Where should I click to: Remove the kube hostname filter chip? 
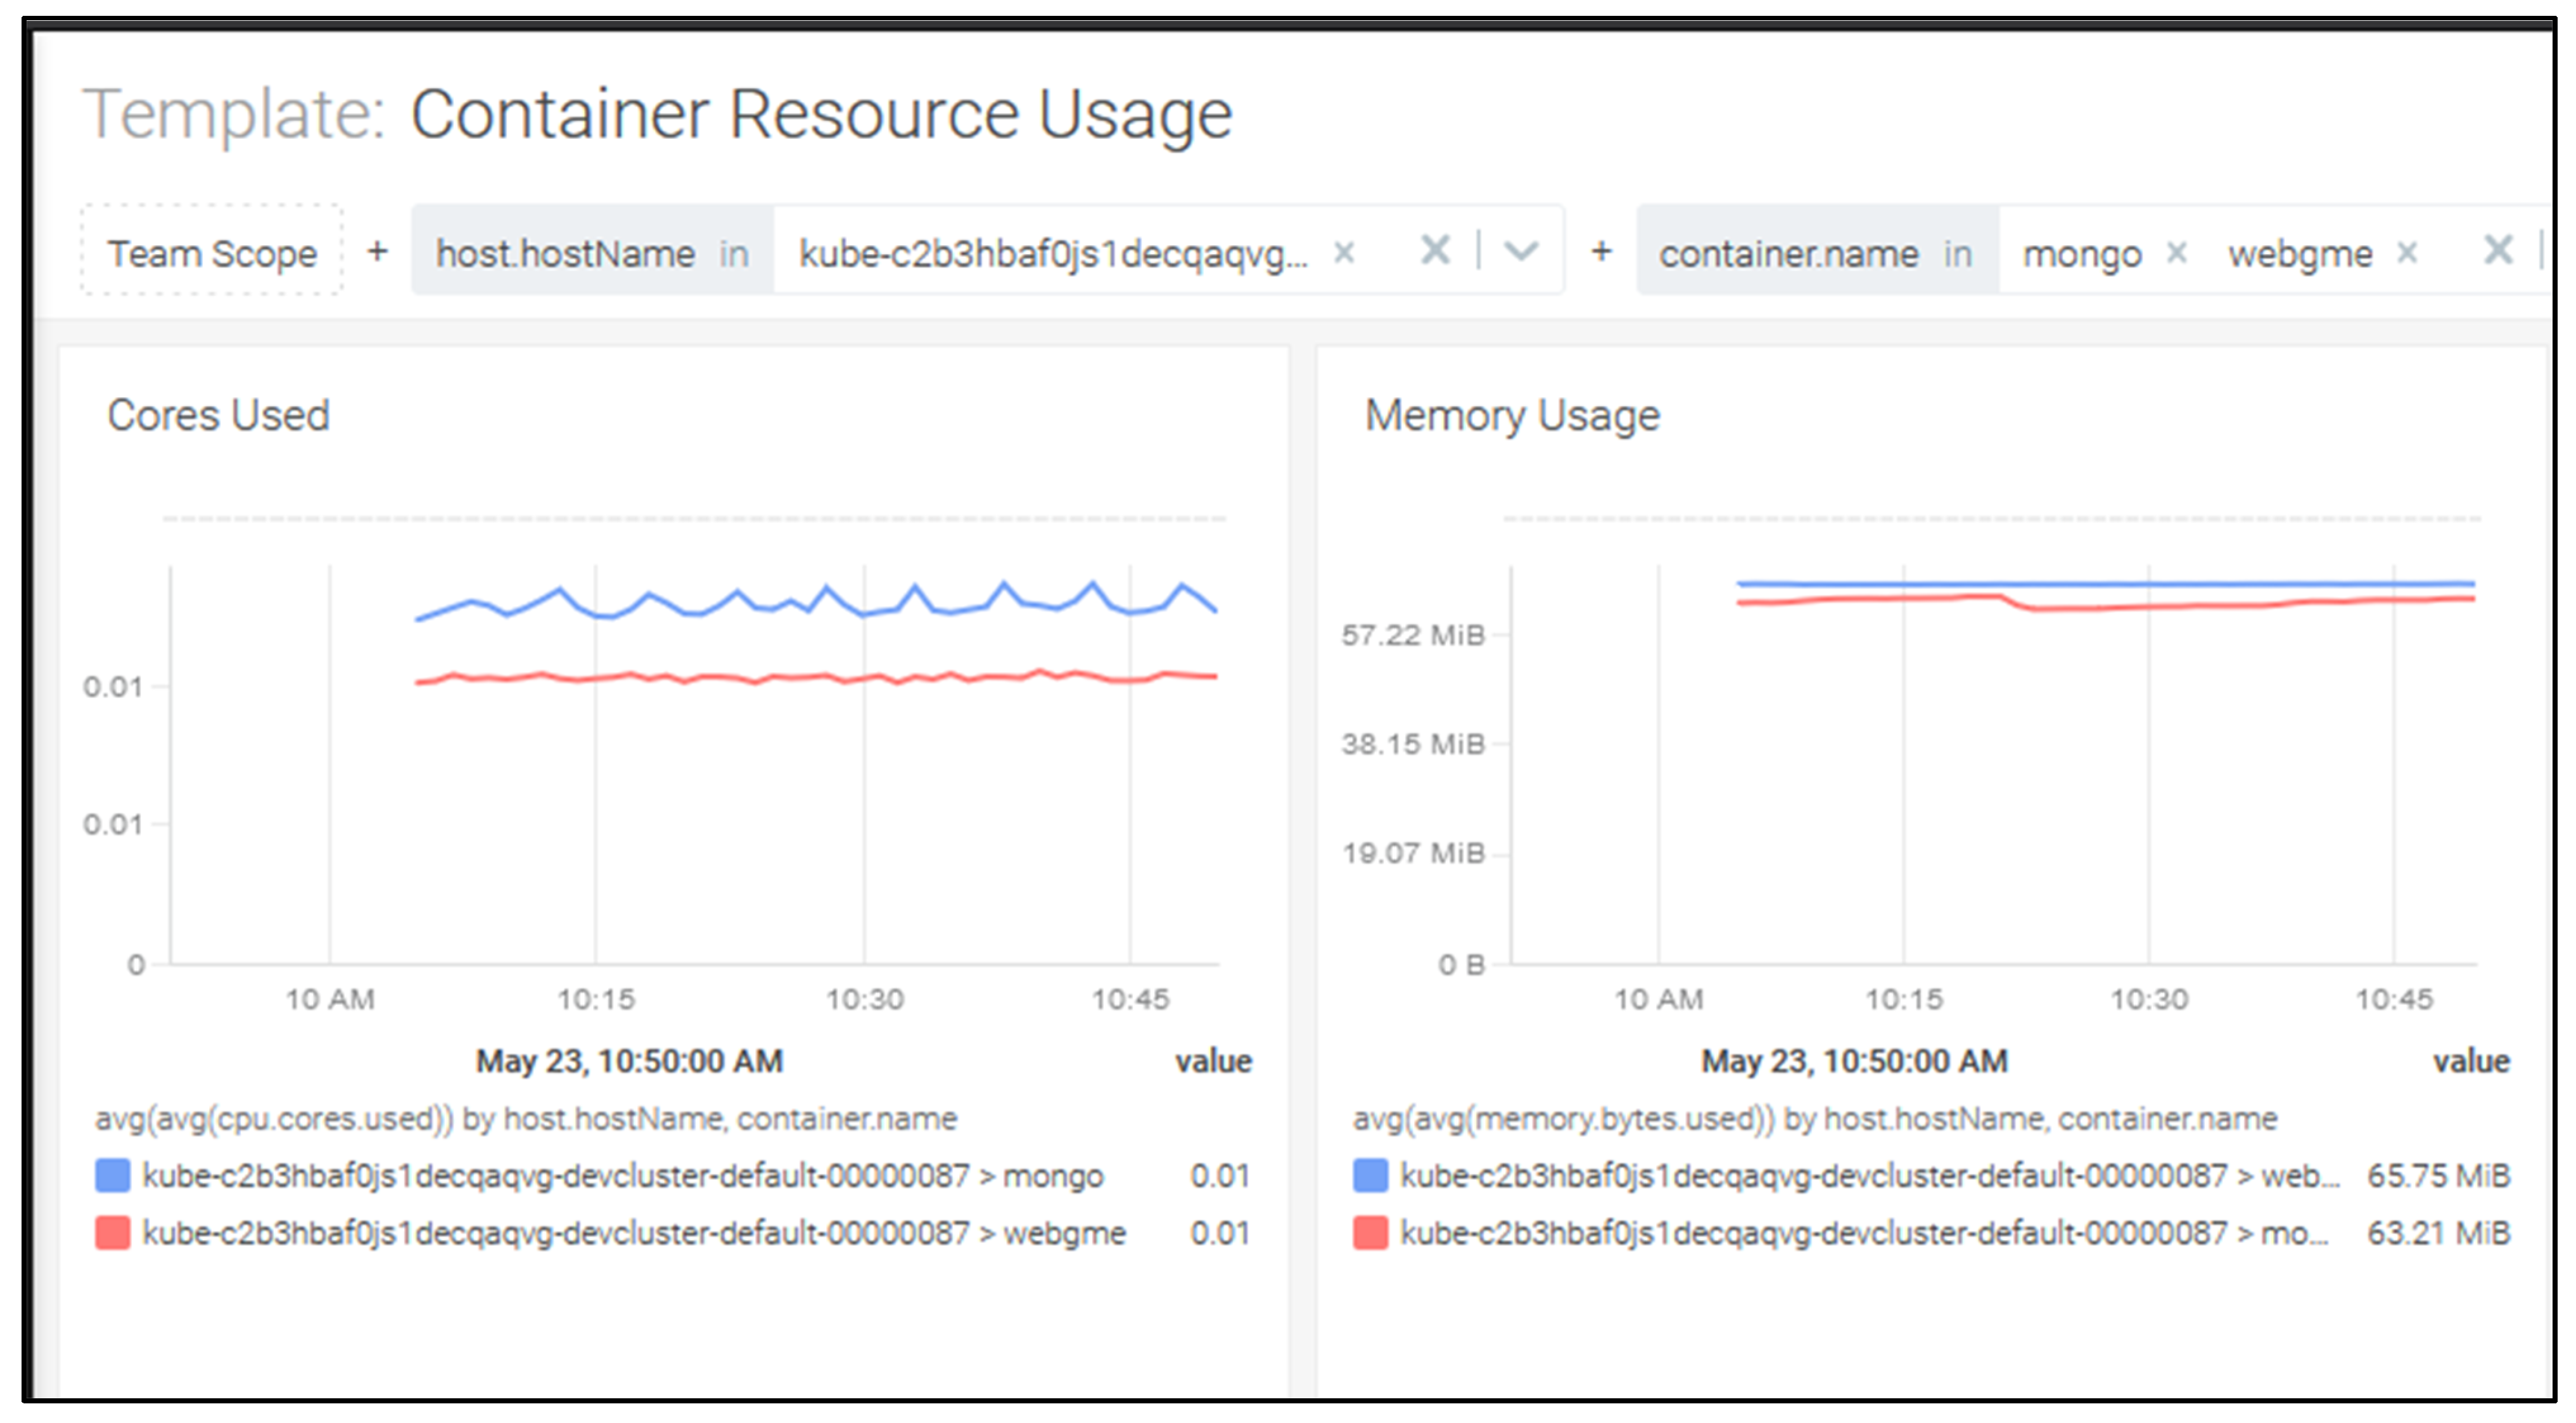point(1344,253)
